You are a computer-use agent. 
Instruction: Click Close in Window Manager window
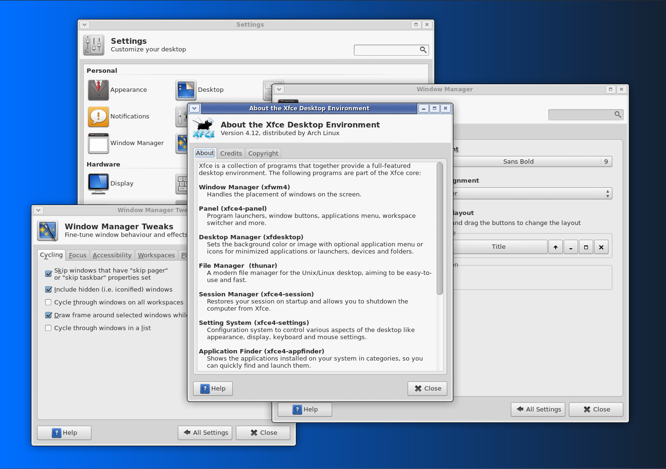(596, 410)
